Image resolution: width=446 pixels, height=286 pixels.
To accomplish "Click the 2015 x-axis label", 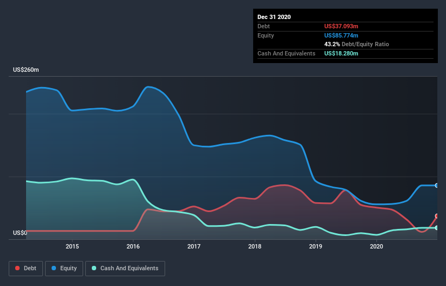I will (x=72, y=246).
